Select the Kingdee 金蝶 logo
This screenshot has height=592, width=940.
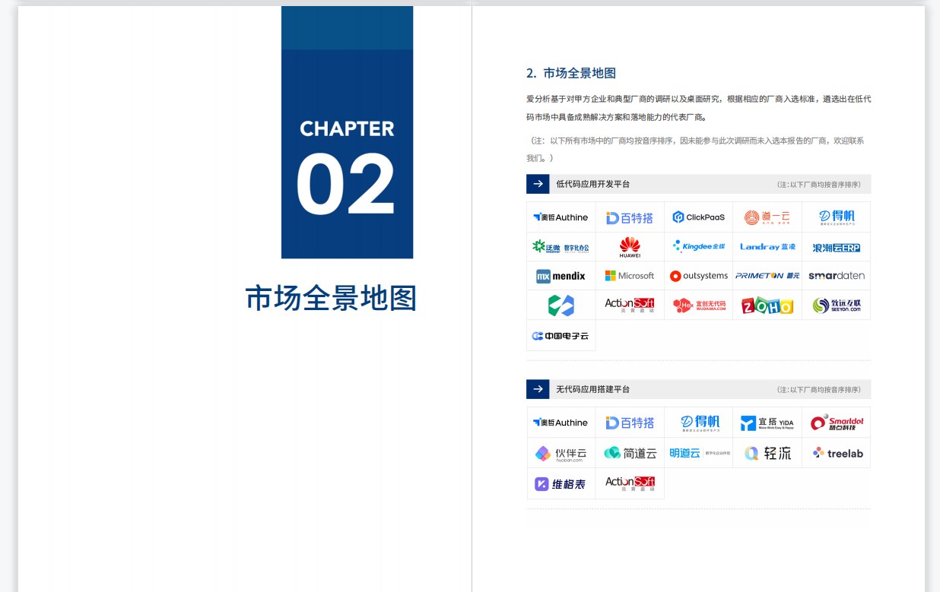point(698,246)
